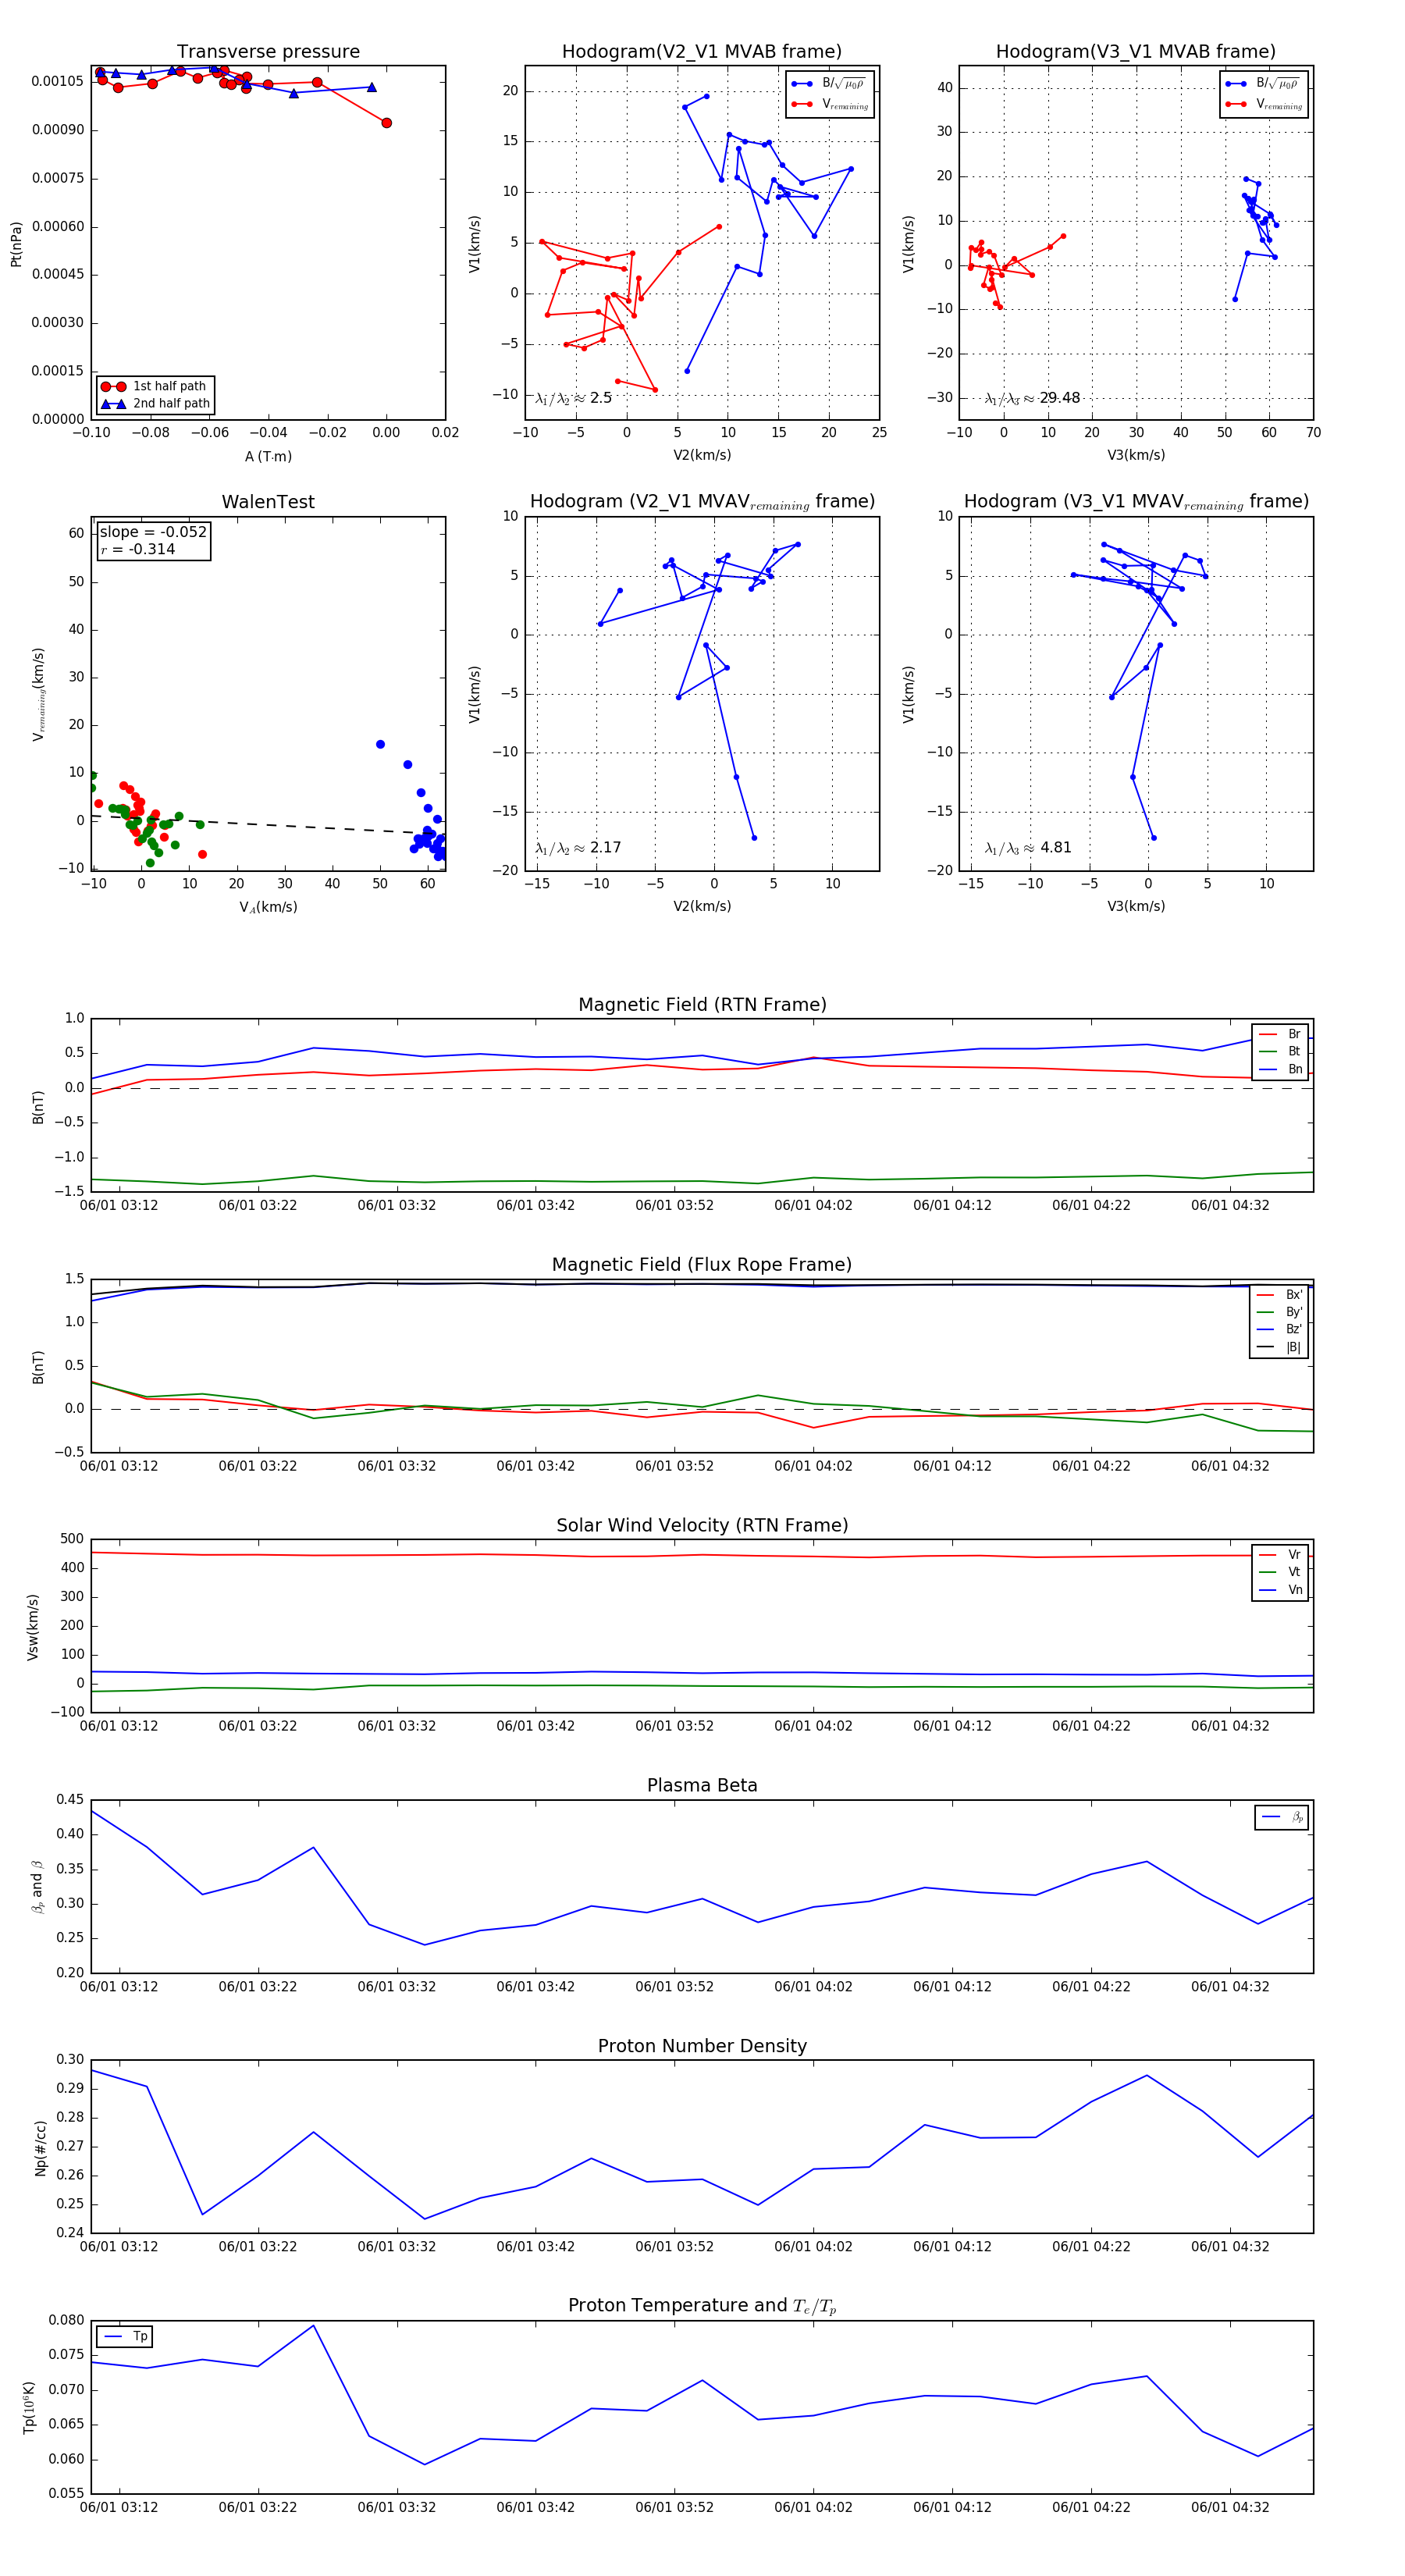Click the 'Proton Temperature and Te/Tp' title
This screenshot has height=2576, width=1405.
(x=702, y=2306)
